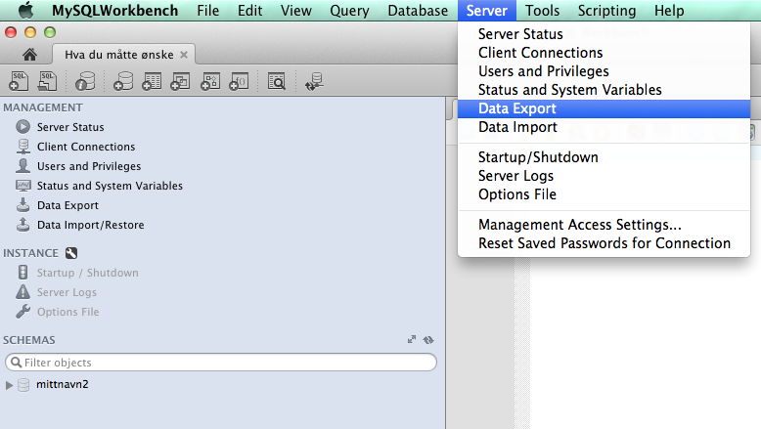Open the Scripting menu

point(606,10)
